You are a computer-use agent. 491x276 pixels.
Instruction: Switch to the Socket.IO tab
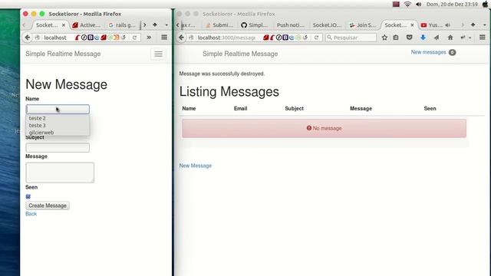[327, 25]
